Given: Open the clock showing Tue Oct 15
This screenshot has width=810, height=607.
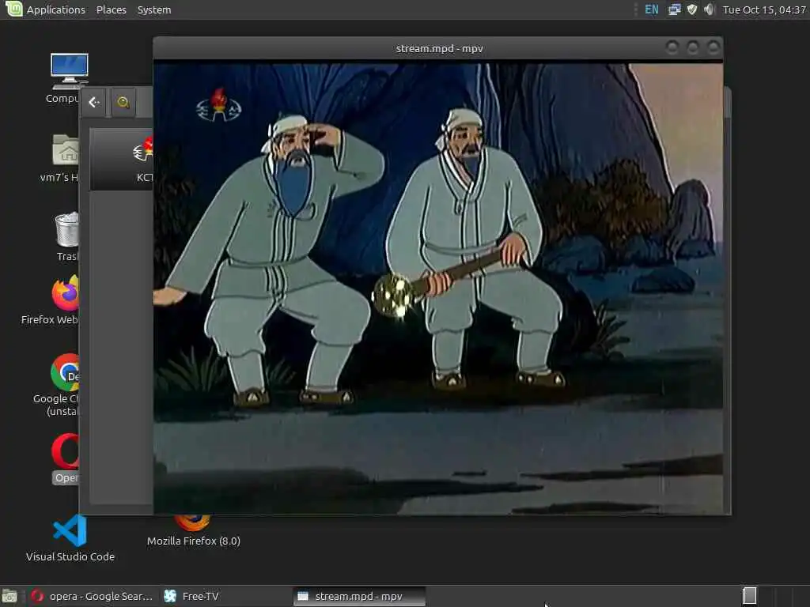Looking at the screenshot, I should tap(764, 9).
